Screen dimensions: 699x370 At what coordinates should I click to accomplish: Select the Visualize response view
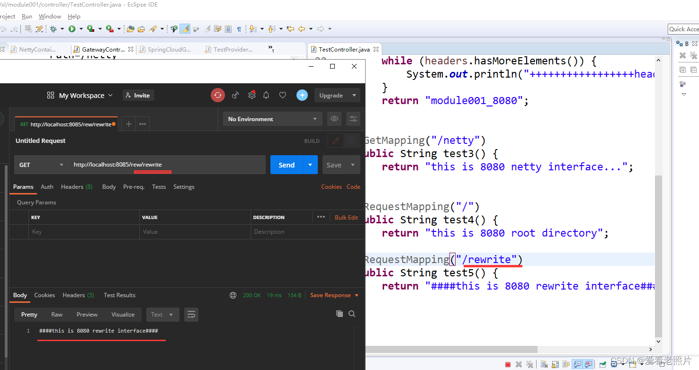point(123,314)
